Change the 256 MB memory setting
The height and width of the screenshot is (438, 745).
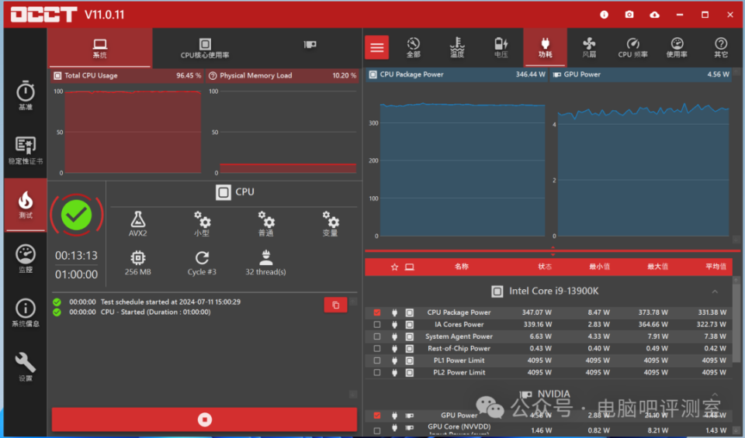click(x=138, y=263)
